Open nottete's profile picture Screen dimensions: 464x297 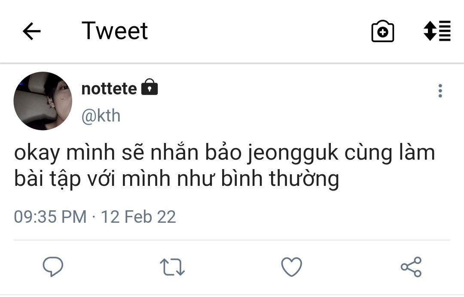(43, 101)
